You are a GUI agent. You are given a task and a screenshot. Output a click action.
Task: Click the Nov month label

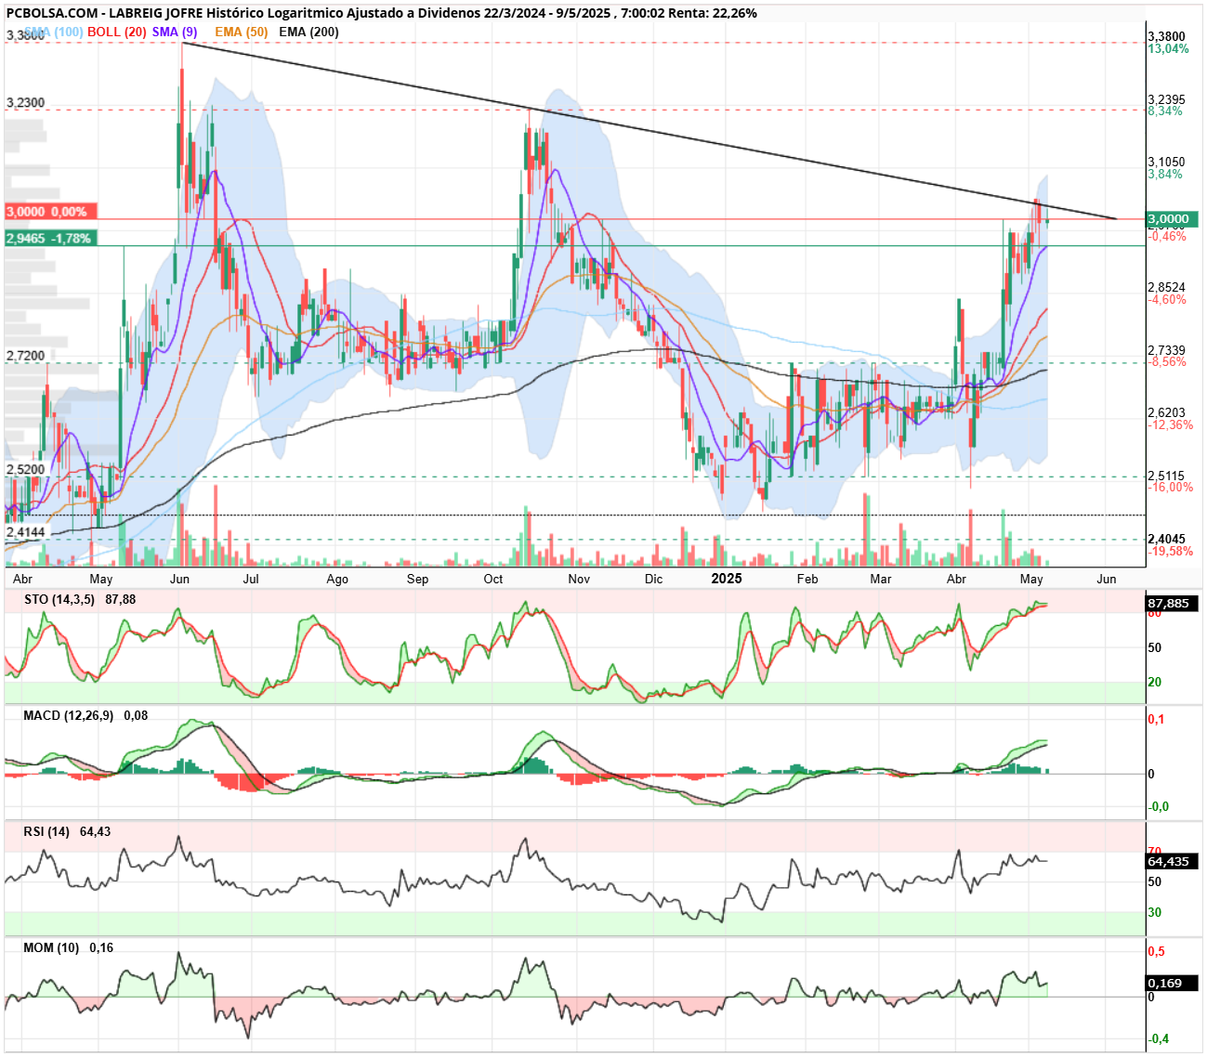(579, 579)
